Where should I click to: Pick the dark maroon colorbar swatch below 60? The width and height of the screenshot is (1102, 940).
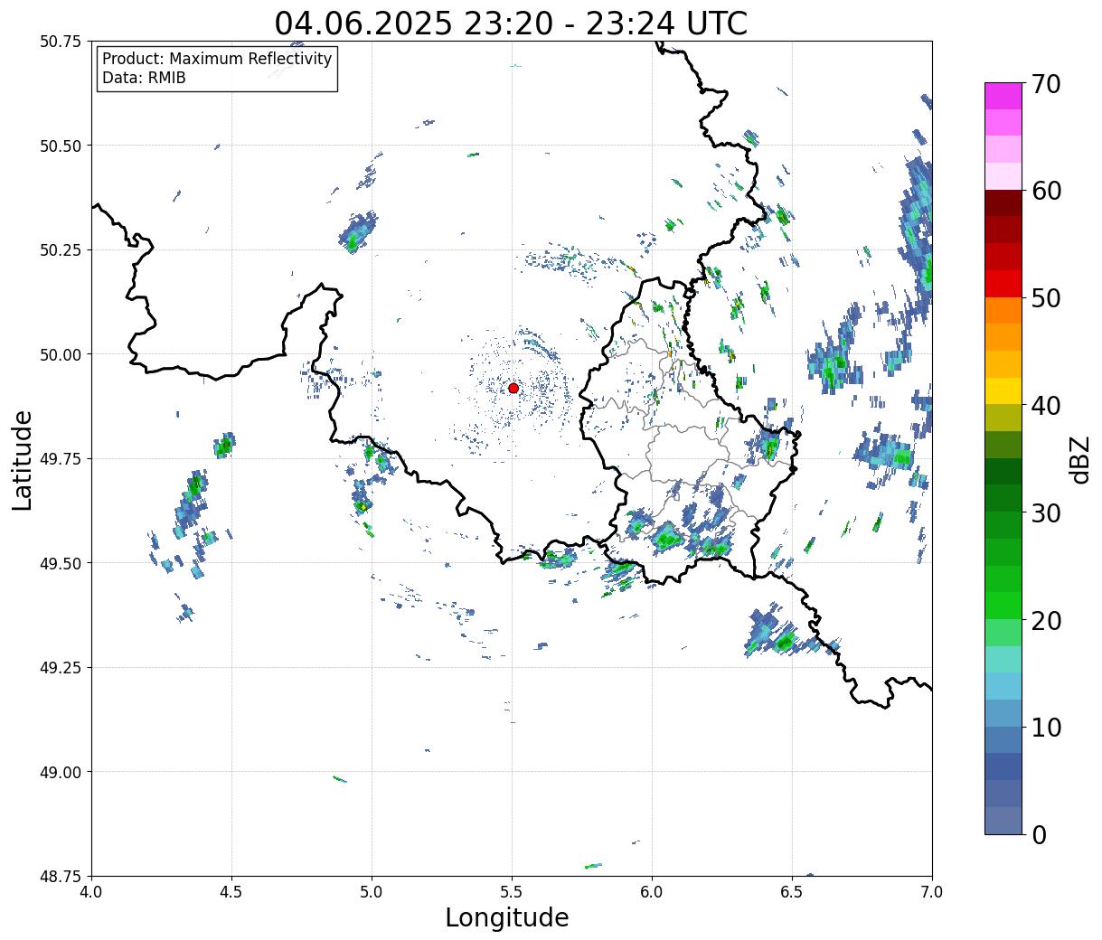[x=1003, y=203]
